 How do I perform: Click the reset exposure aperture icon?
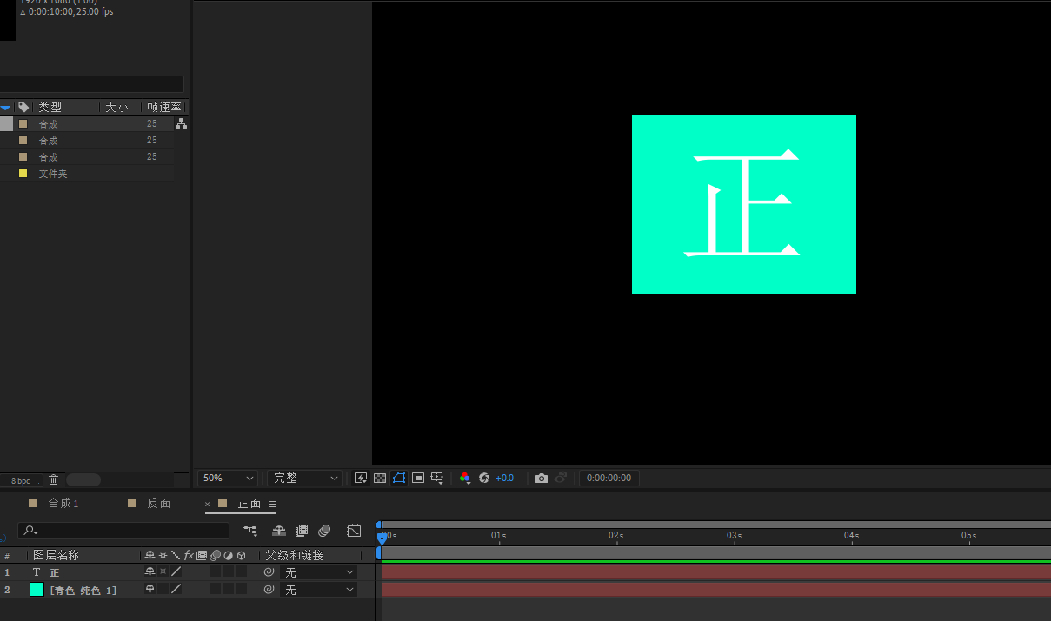(x=484, y=478)
